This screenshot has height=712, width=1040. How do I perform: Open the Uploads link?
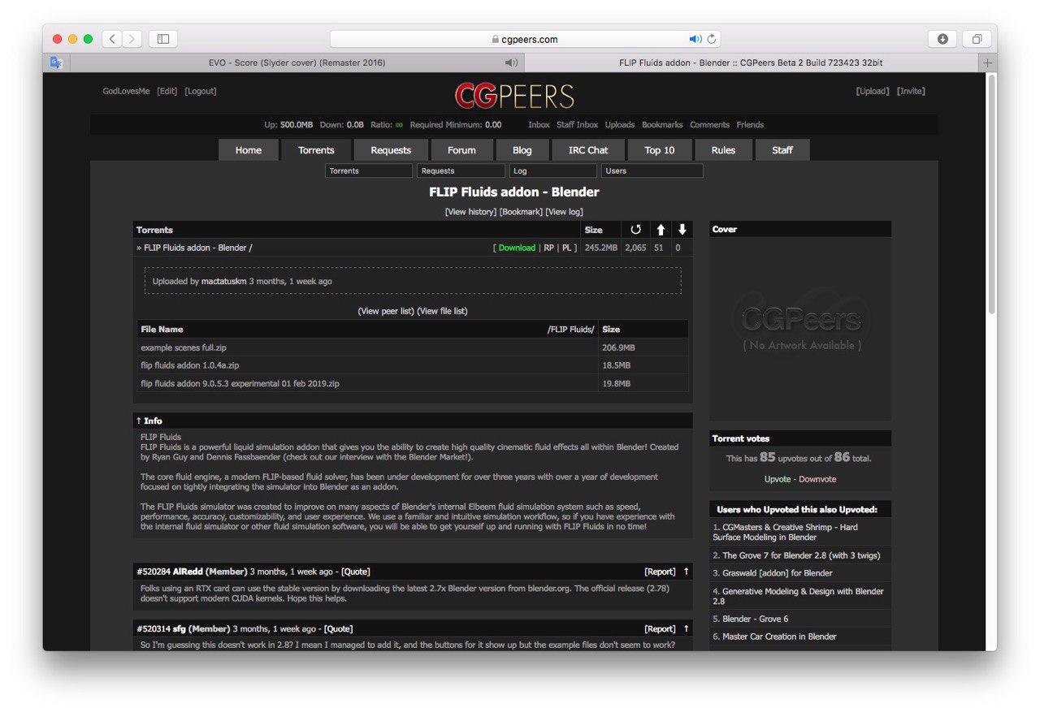620,125
